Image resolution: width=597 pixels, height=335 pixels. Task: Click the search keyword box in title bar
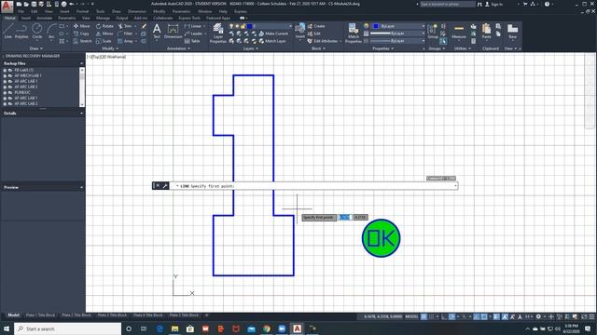[448, 4]
